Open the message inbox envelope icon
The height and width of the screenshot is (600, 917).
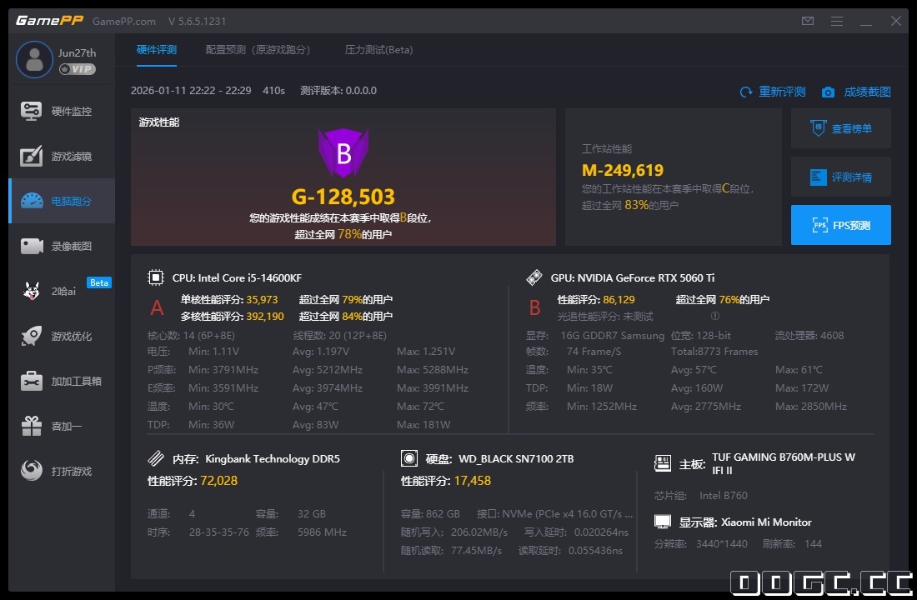click(x=807, y=21)
